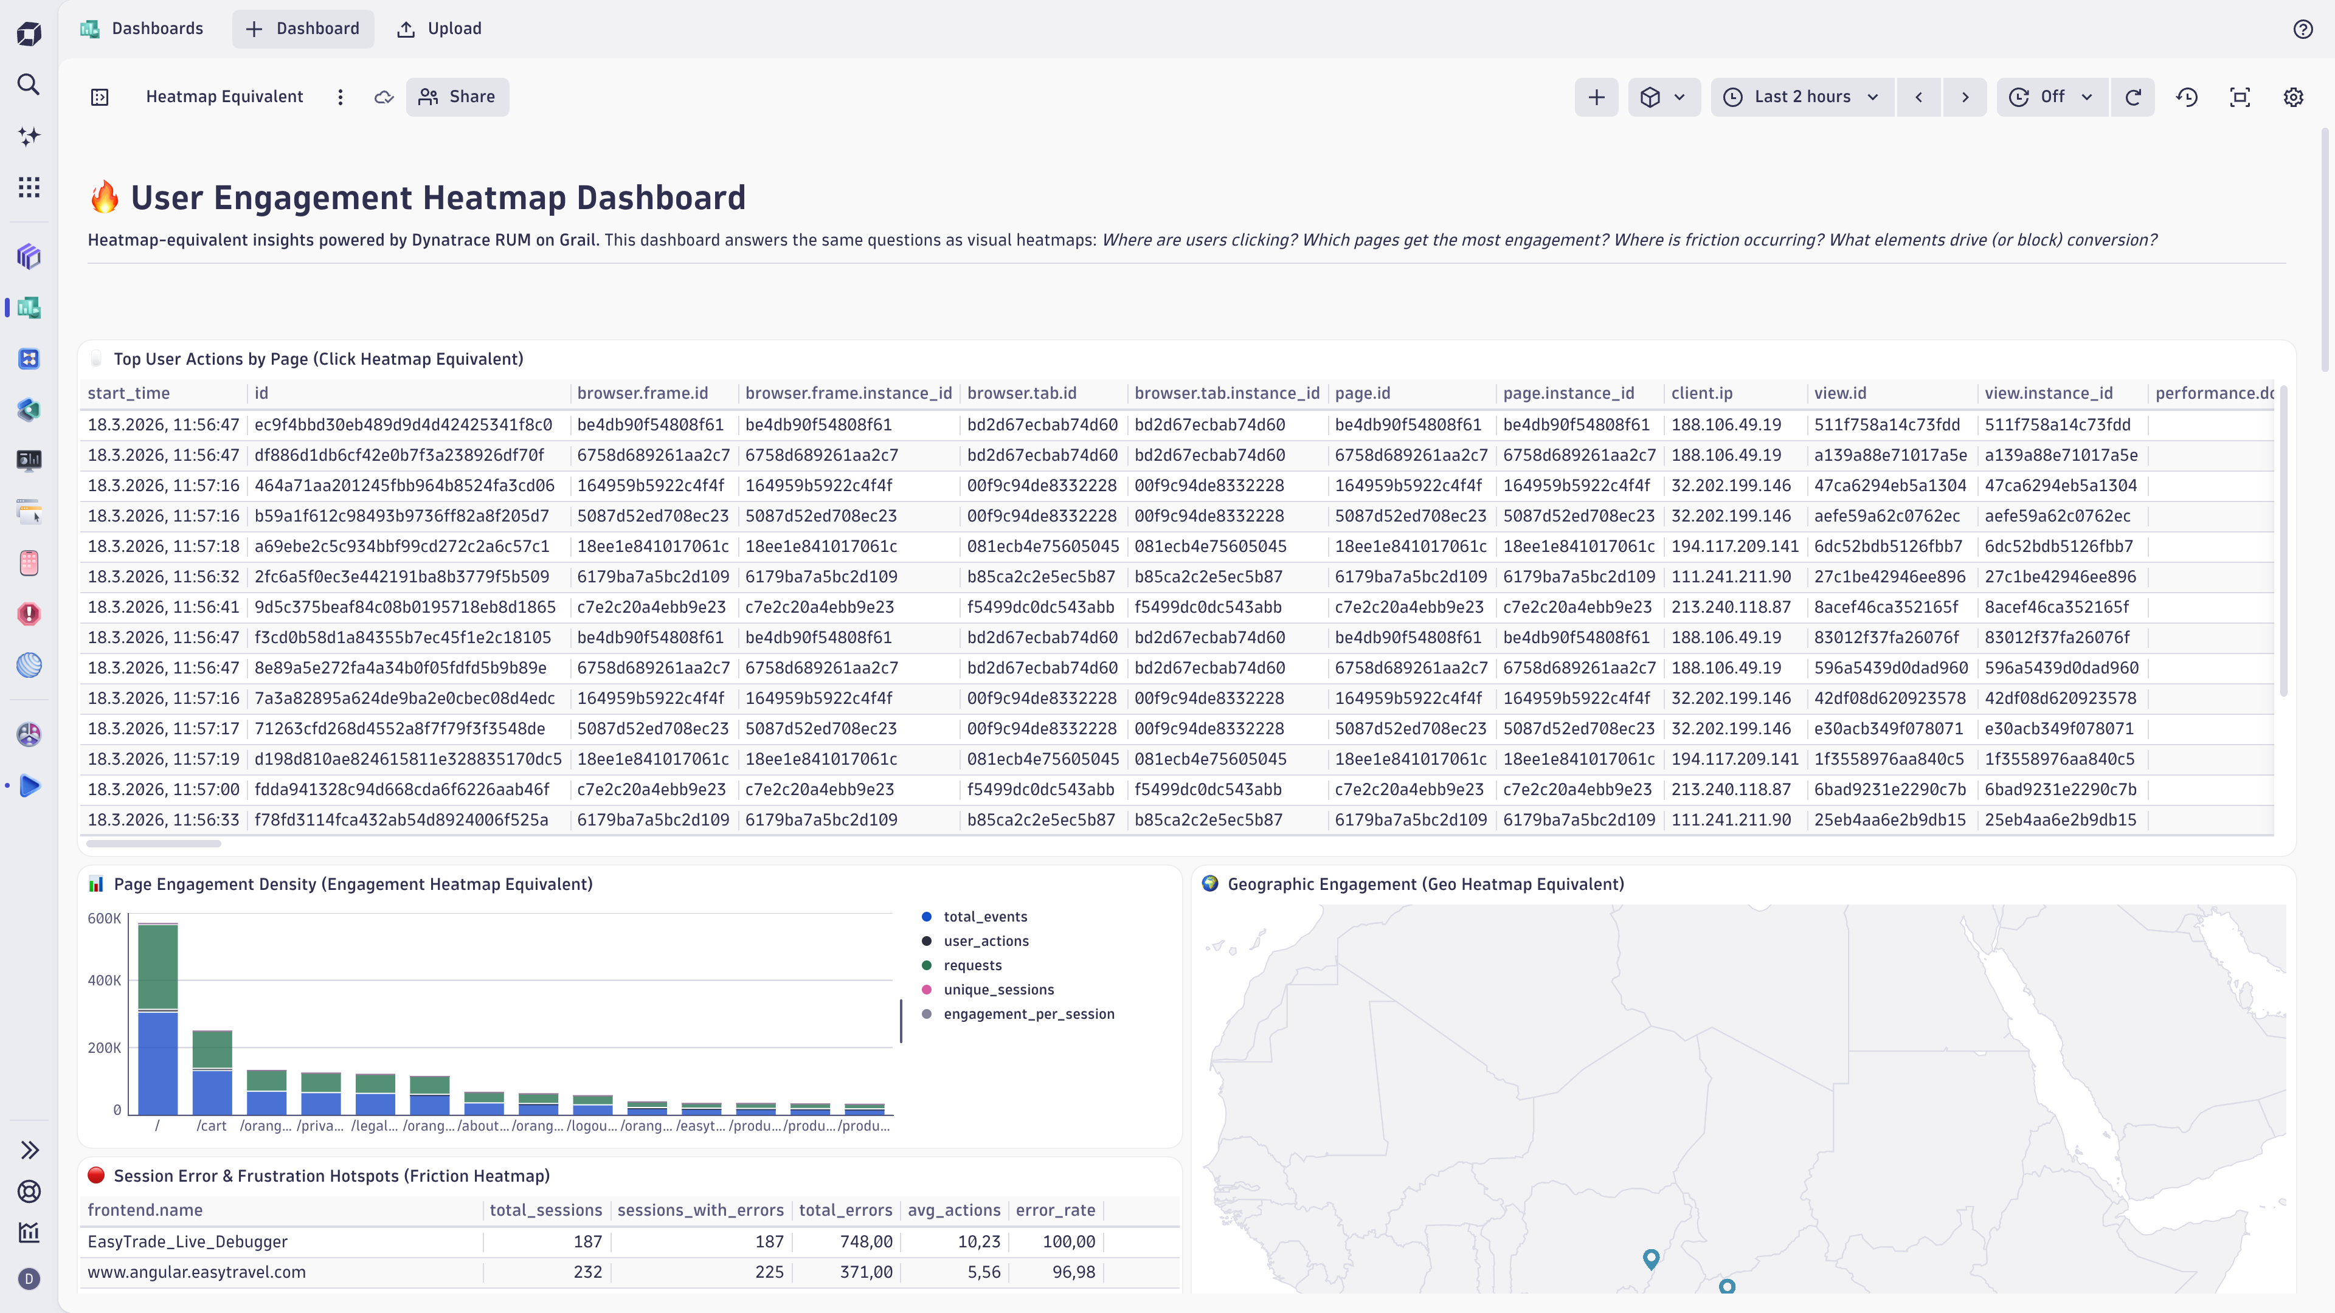Open the AI assistant sparkles icon
This screenshot has width=2335, height=1313.
pos(29,136)
